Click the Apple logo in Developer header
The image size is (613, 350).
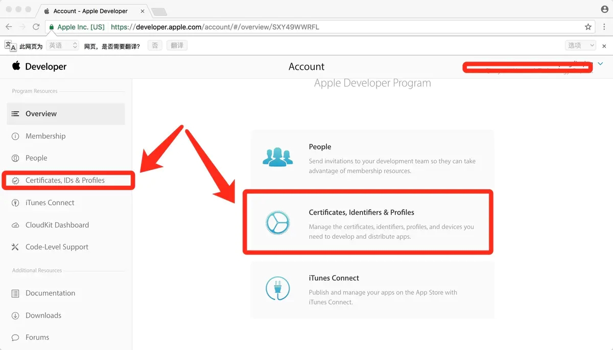click(x=16, y=66)
